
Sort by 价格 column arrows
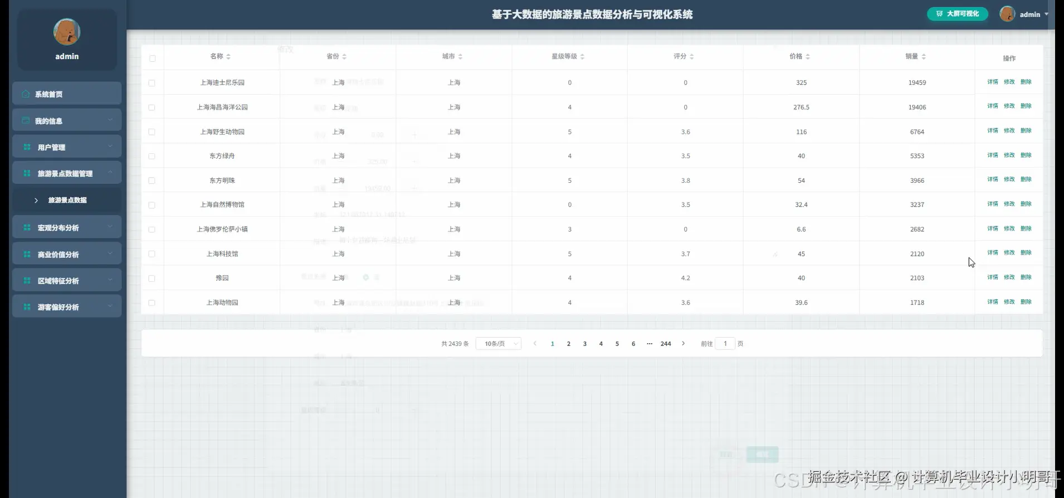click(808, 56)
